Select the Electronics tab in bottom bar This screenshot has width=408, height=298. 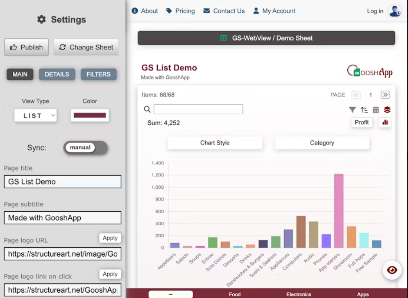[299, 294]
